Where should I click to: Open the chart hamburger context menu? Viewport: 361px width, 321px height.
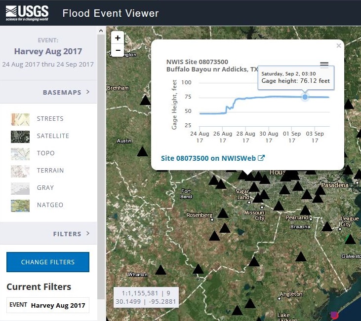pyautogui.click(x=324, y=65)
